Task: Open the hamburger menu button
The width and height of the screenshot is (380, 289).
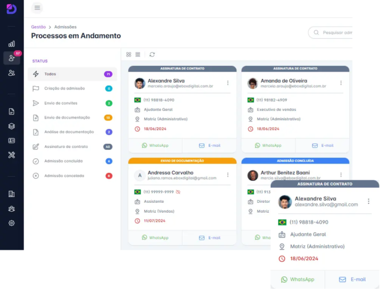Action: tap(37, 8)
